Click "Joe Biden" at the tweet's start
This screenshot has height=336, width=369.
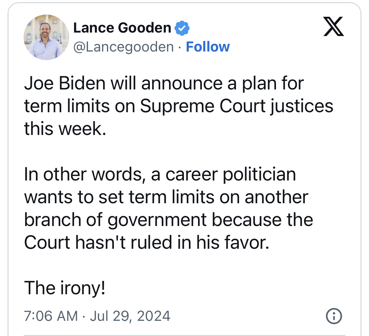pos(65,83)
